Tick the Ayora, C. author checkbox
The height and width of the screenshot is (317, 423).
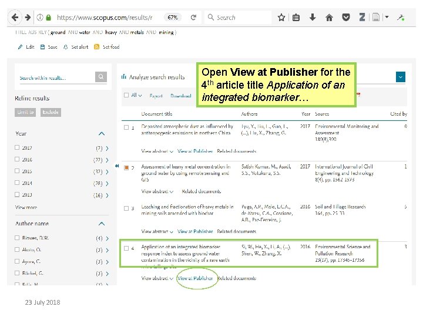[17, 261]
